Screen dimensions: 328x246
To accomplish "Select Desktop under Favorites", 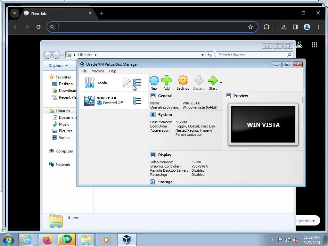I will tap(66, 84).
